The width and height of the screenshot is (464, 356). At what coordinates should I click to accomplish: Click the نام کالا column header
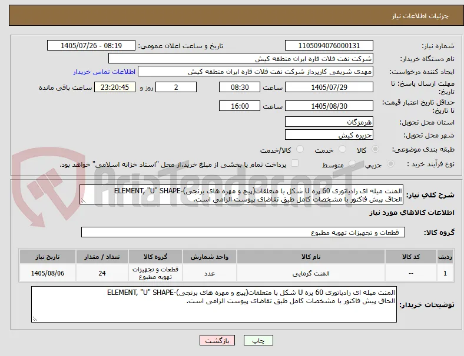point(311,257)
